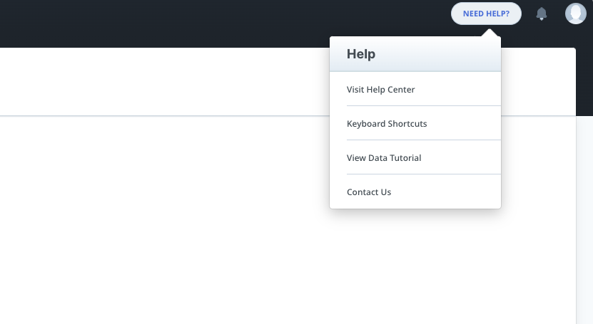Collapse the Help dropdown with NEED HELP?
Screen dimensions: 593x324
pyautogui.click(x=486, y=14)
